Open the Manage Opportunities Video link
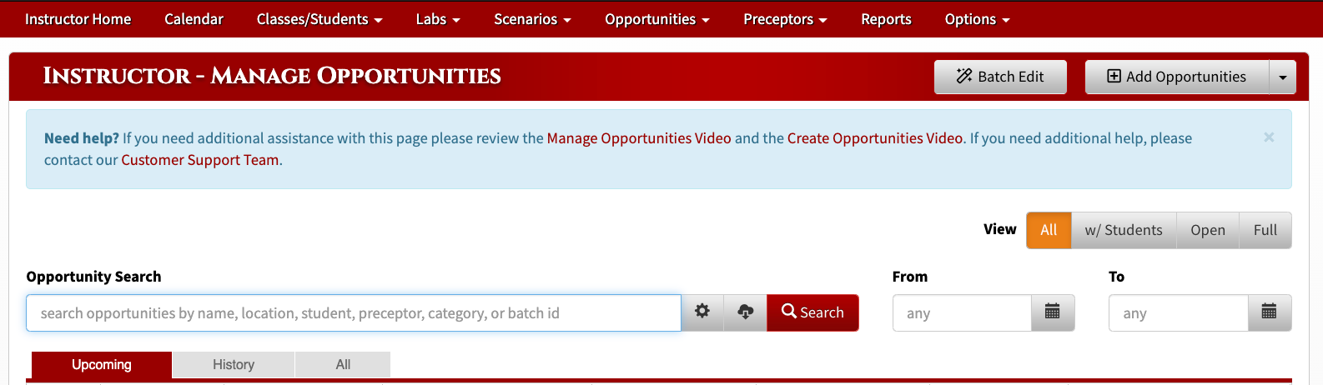The width and height of the screenshot is (1323, 385). click(x=639, y=138)
